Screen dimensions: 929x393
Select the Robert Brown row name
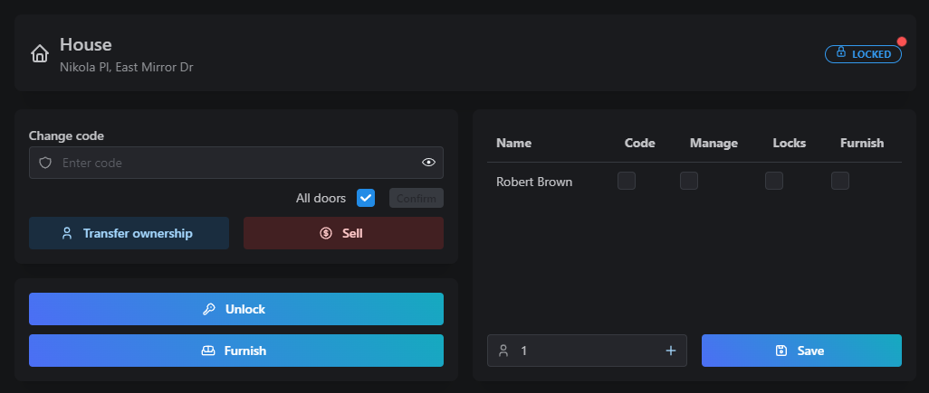click(x=534, y=182)
